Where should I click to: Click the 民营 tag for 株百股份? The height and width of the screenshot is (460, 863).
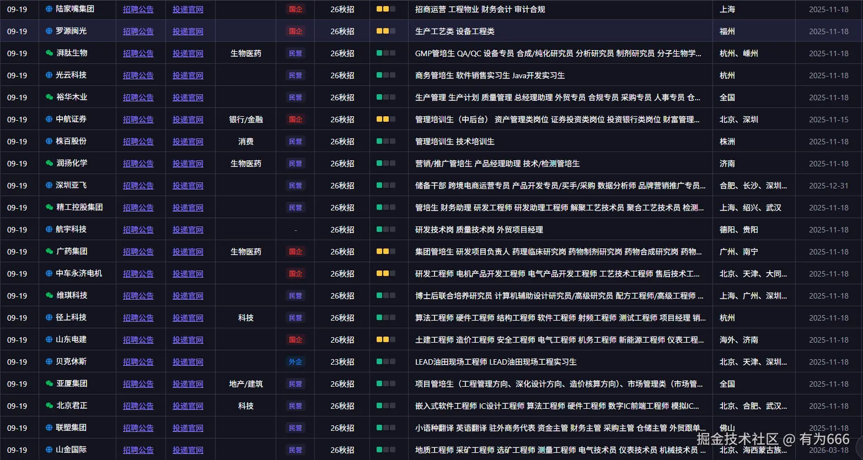[x=296, y=142]
